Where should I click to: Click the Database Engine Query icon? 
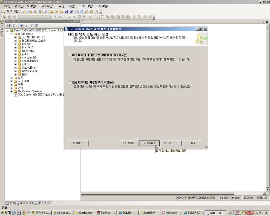23,12
